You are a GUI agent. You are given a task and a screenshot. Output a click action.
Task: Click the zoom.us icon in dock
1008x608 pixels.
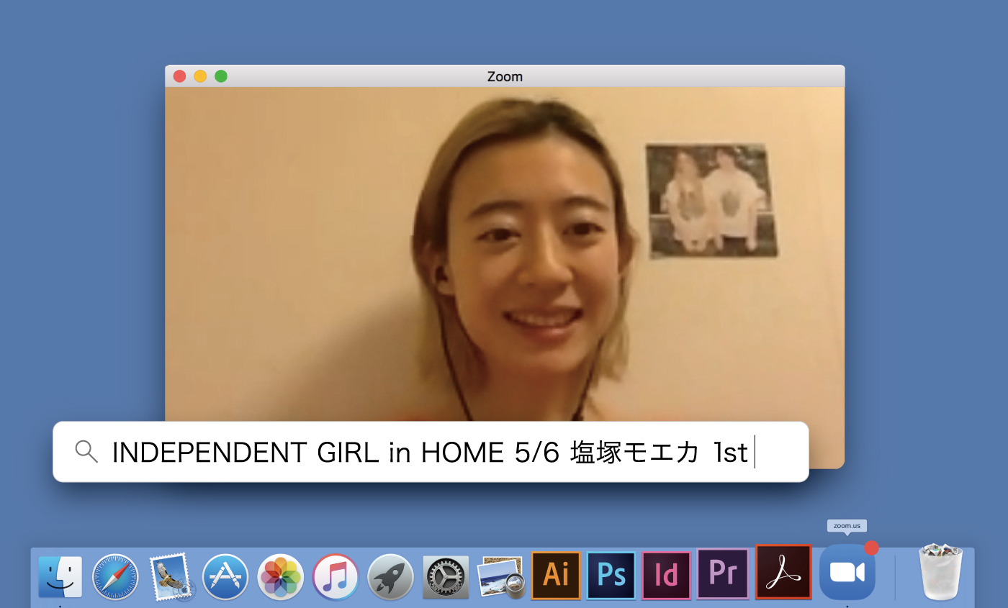click(x=847, y=572)
